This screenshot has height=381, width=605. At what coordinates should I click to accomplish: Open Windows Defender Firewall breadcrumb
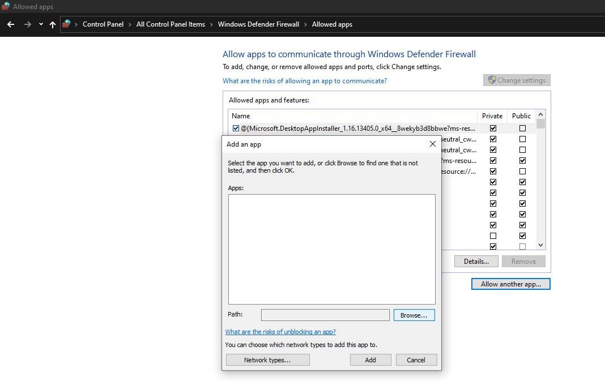(x=258, y=24)
